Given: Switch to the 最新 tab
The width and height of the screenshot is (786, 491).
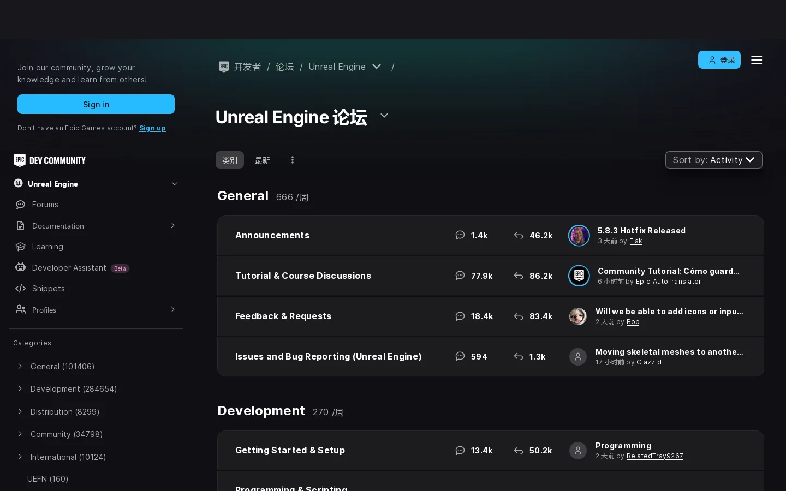Looking at the screenshot, I should tap(263, 160).
